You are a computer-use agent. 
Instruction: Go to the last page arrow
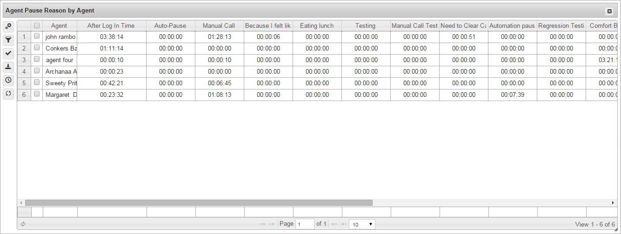[344, 224]
